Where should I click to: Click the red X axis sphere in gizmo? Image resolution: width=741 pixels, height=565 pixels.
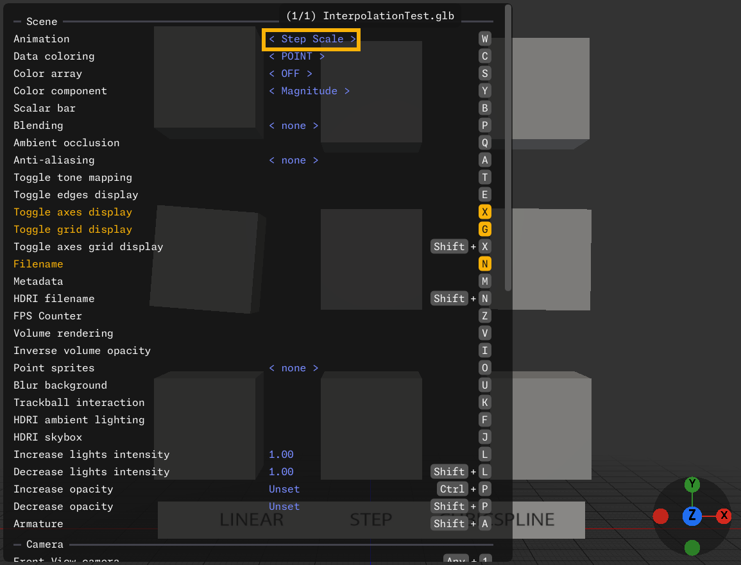[724, 516]
